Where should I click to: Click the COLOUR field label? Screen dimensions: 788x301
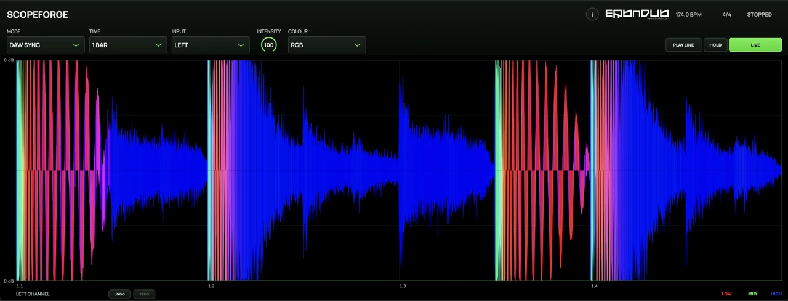[x=298, y=31]
